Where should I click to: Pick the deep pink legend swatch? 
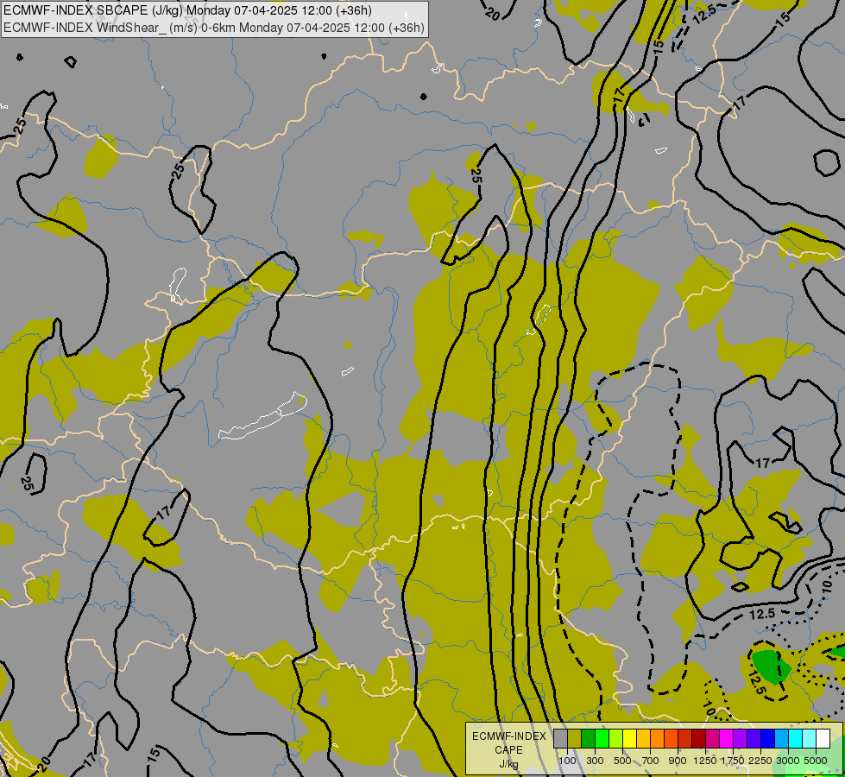click(712, 739)
